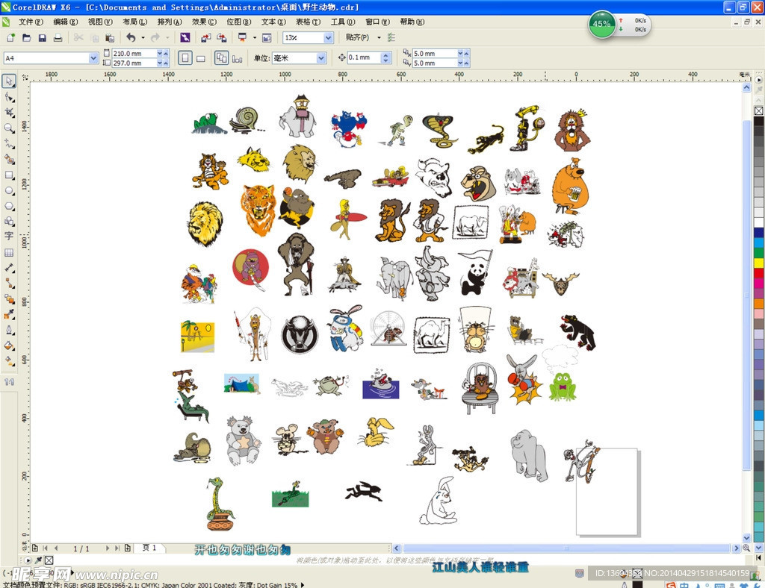Select the Parallel dimension tool
The image size is (765, 588).
coord(9,268)
